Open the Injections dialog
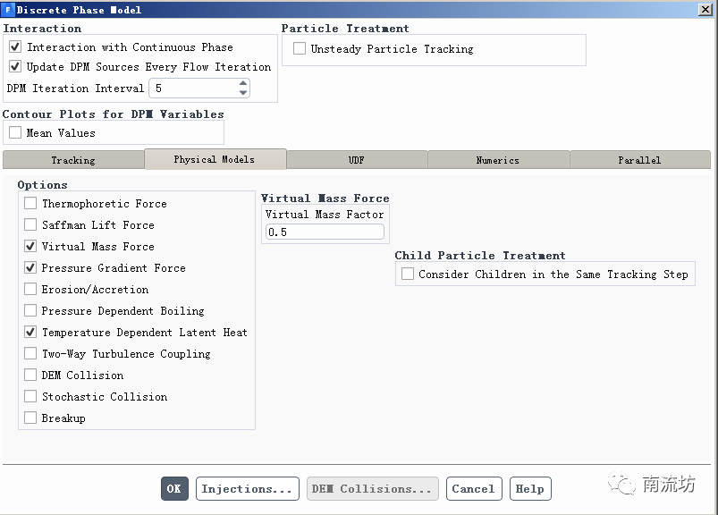 (x=247, y=489)
